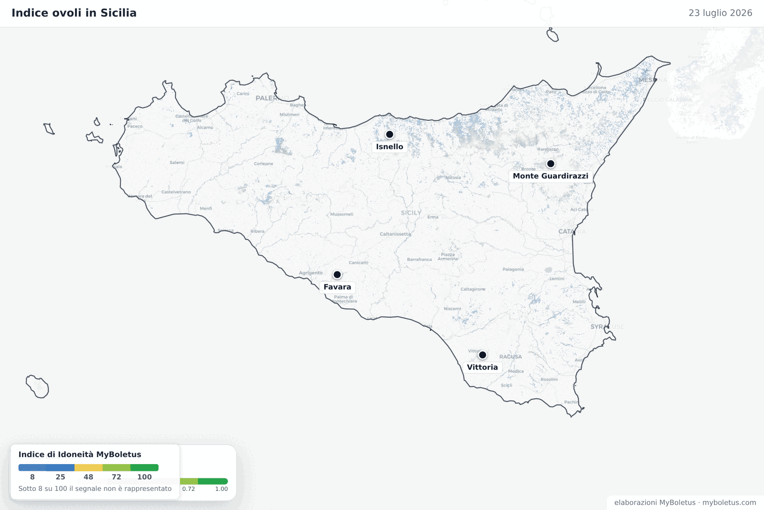The width and height of the screenshot is (764, 510).
Task: Click the 'Lentini' town label
Action: [557, 279]
